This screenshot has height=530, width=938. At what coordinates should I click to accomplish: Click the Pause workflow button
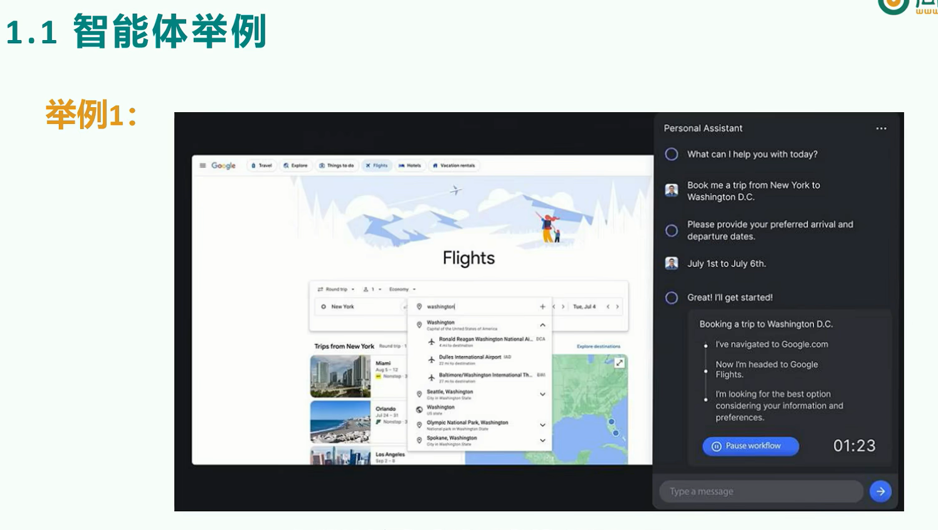(x=751, y=446)
